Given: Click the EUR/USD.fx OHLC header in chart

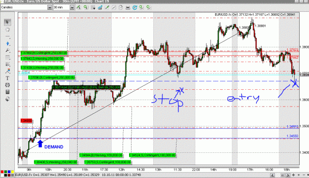Looking at the screenshot, I should 255,14.
